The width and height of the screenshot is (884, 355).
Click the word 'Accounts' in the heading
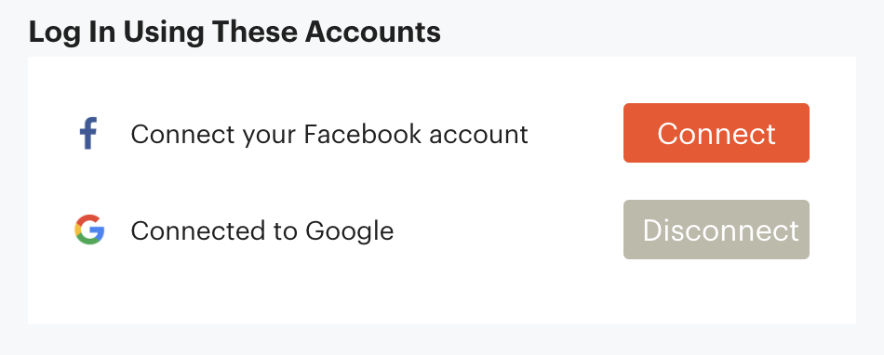(x=372, y=32)
